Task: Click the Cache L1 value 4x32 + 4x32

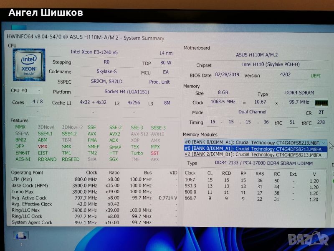Action: (x=93, y=102)
